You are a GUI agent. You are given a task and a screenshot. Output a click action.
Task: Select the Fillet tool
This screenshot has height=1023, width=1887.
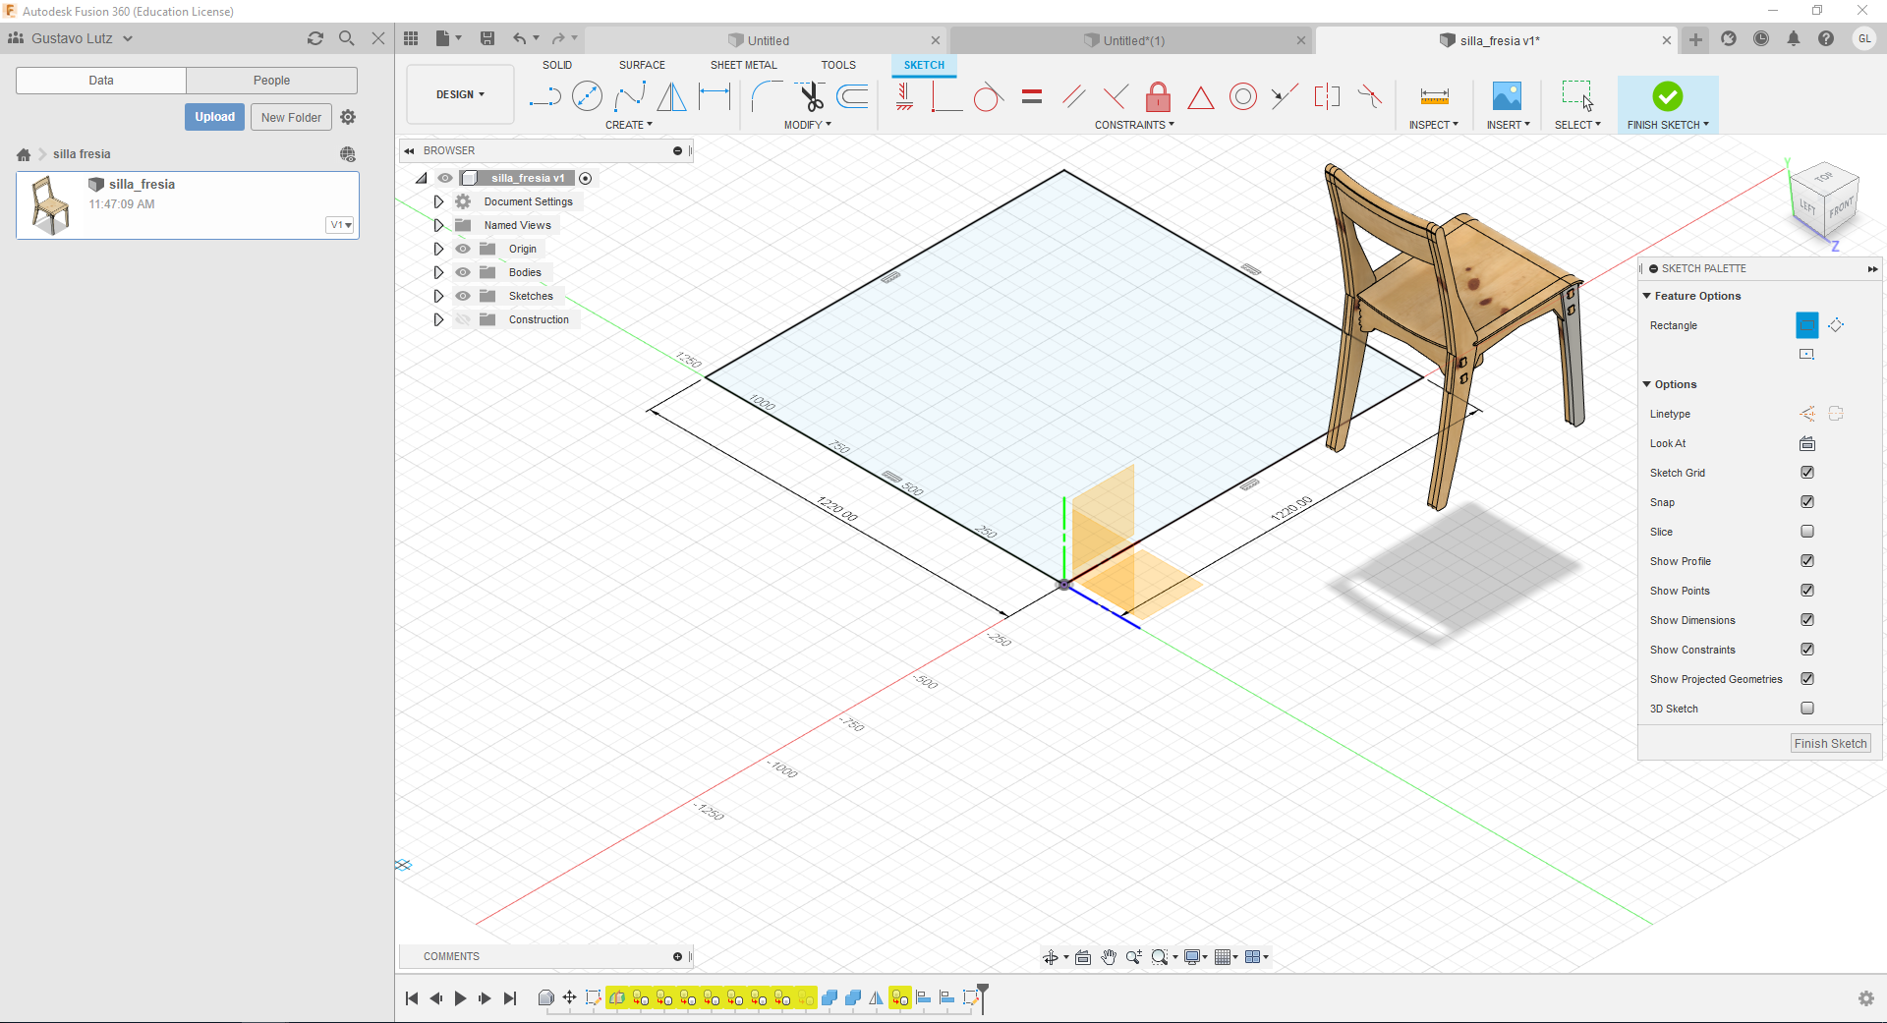[x=767, y=96]
